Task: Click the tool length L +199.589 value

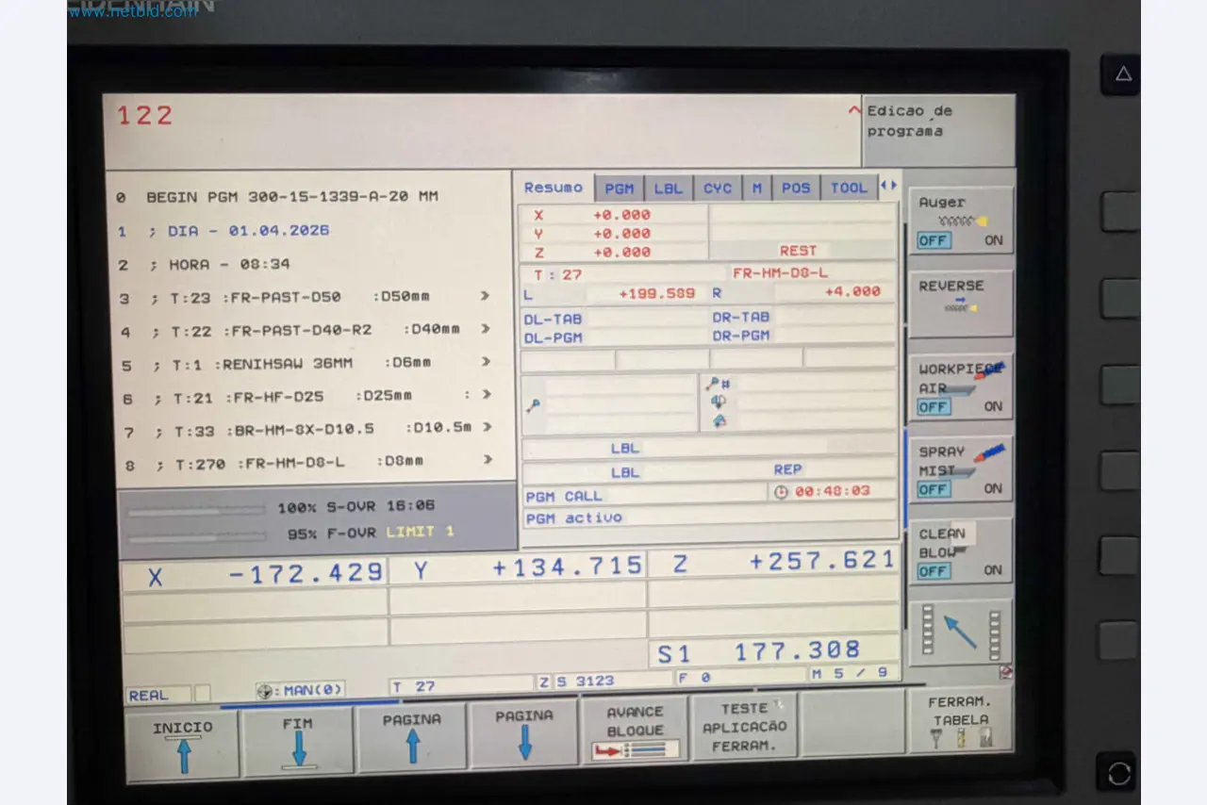Action: point(657,294)
